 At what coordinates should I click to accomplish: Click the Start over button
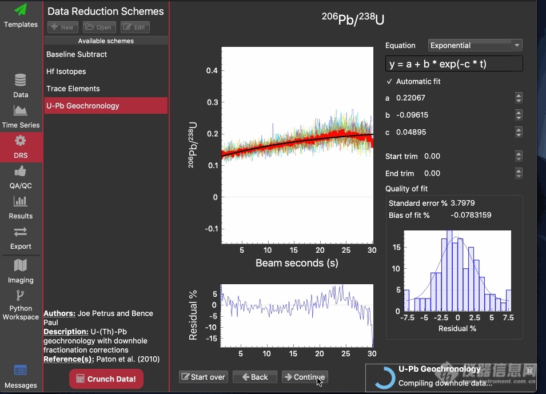pos(203,377)
